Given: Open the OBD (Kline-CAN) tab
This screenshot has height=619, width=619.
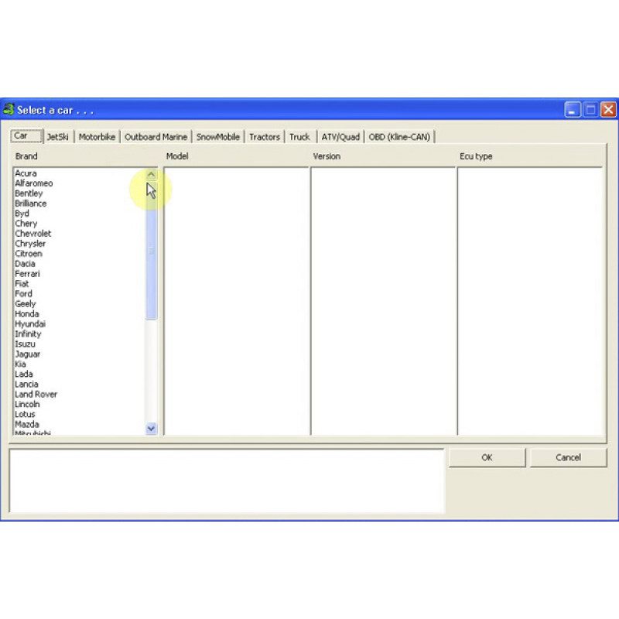Looking at the screenshot, I should click(x=399, y=135).
